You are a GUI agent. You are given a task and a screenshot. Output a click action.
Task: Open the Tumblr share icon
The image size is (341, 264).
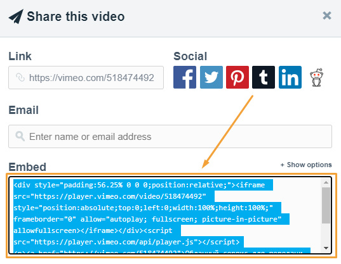264,77
